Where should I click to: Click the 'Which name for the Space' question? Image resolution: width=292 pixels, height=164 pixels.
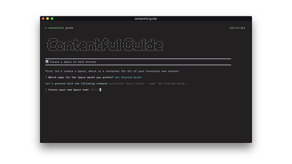click(x=81, y=77)
